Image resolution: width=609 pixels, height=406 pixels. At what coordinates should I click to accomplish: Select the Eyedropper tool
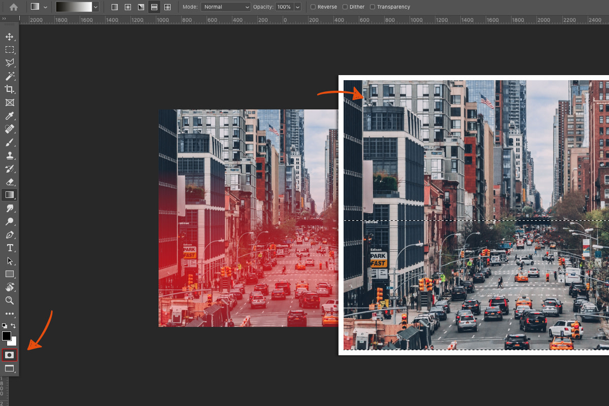(x=9, y=116)
